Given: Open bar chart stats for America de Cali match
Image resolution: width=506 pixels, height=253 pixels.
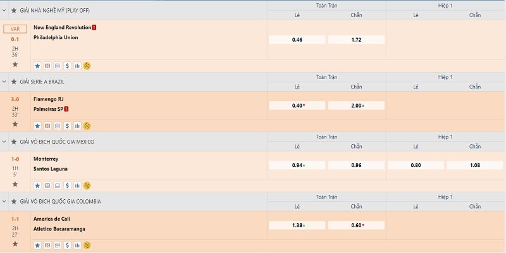Looking at the screenshot, I should pos(77,245).
